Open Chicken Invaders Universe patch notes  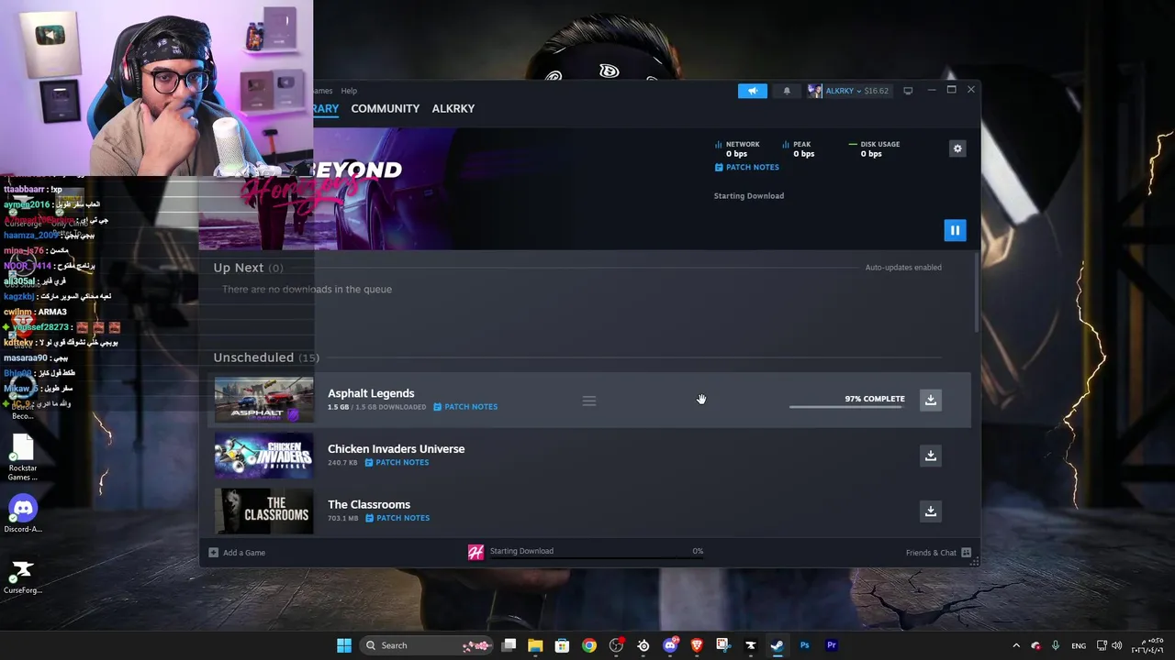point(397,463)
